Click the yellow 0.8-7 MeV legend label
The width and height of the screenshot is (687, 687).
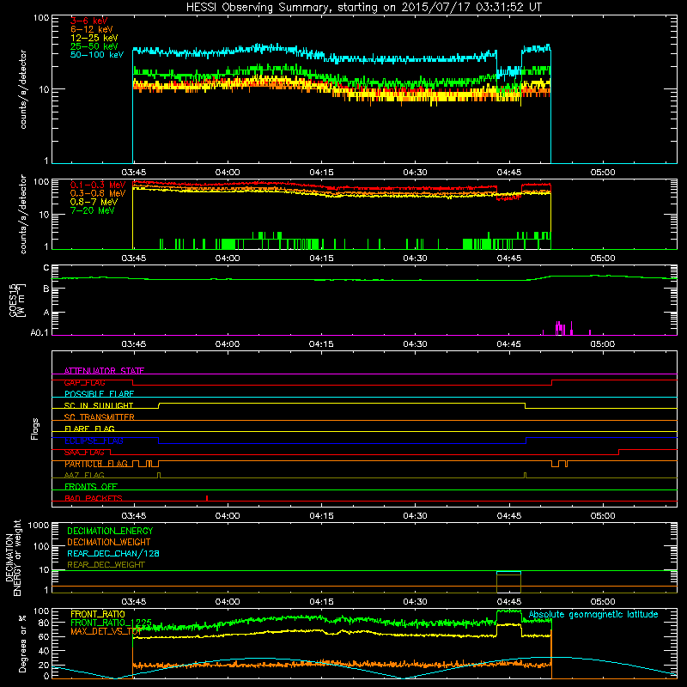point(94,202)
